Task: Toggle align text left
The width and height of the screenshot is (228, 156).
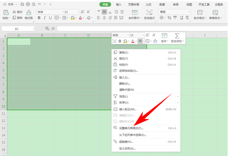Action: pyautogui.click(x=99, y=18)
